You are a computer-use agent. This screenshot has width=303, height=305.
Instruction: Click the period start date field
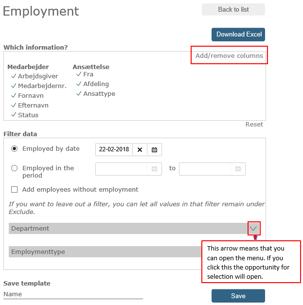[x=122, y=169]
